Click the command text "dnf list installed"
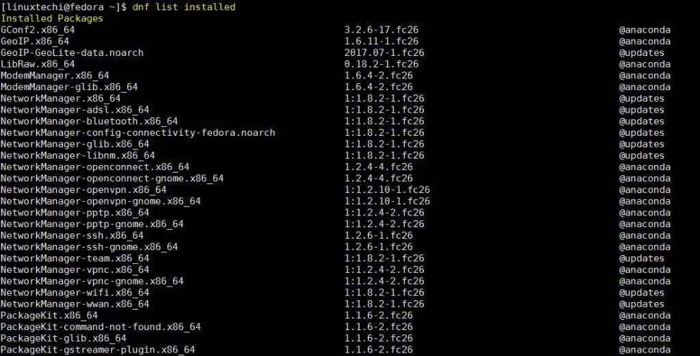The height and width of the screenshot is (356, 700). point(184,7)
